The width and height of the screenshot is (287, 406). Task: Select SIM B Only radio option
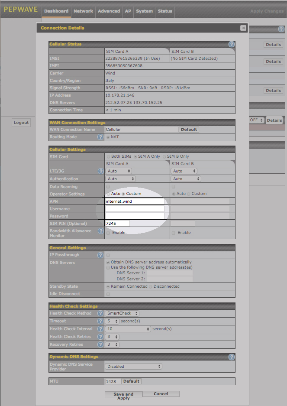coord(164,156)
